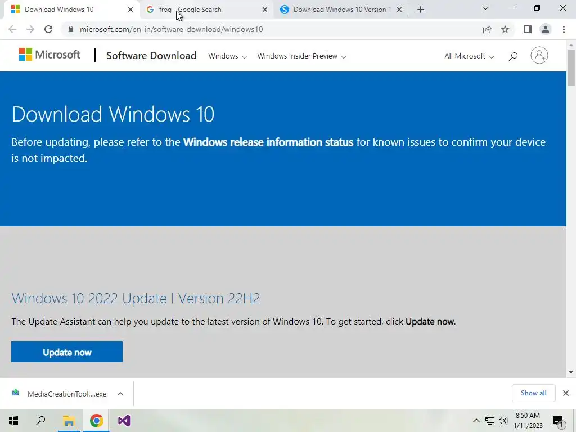Click the Chrome taskbar icon
This screenshot has width=576, height=432.
(x=96, y=421)
